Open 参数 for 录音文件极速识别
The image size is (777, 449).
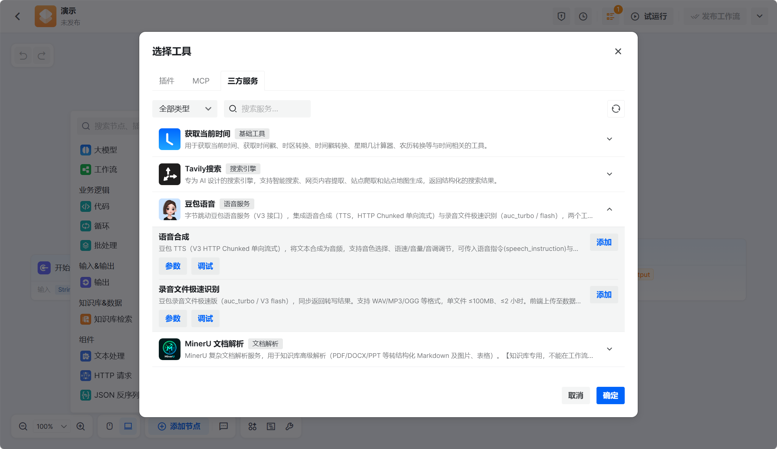pos(173,318)
